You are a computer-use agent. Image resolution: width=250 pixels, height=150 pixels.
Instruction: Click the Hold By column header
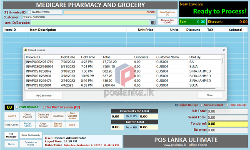[205, 57]
